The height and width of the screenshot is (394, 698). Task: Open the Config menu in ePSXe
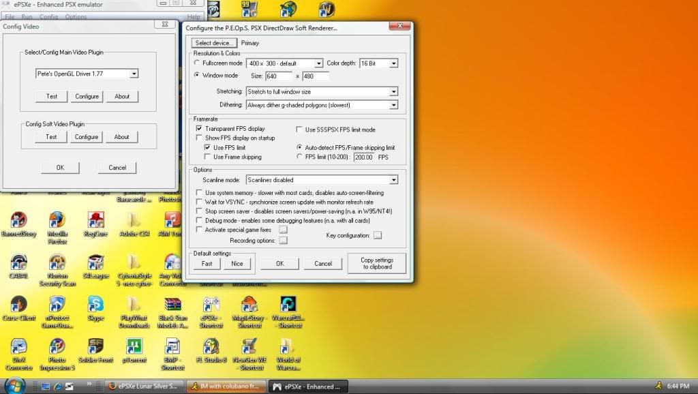48,17
